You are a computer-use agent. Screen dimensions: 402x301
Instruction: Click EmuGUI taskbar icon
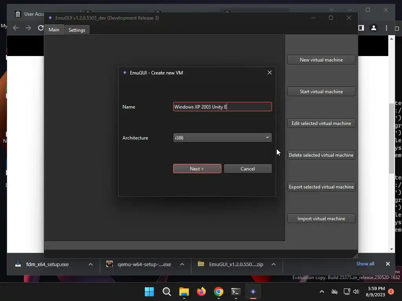coord(253,292)
